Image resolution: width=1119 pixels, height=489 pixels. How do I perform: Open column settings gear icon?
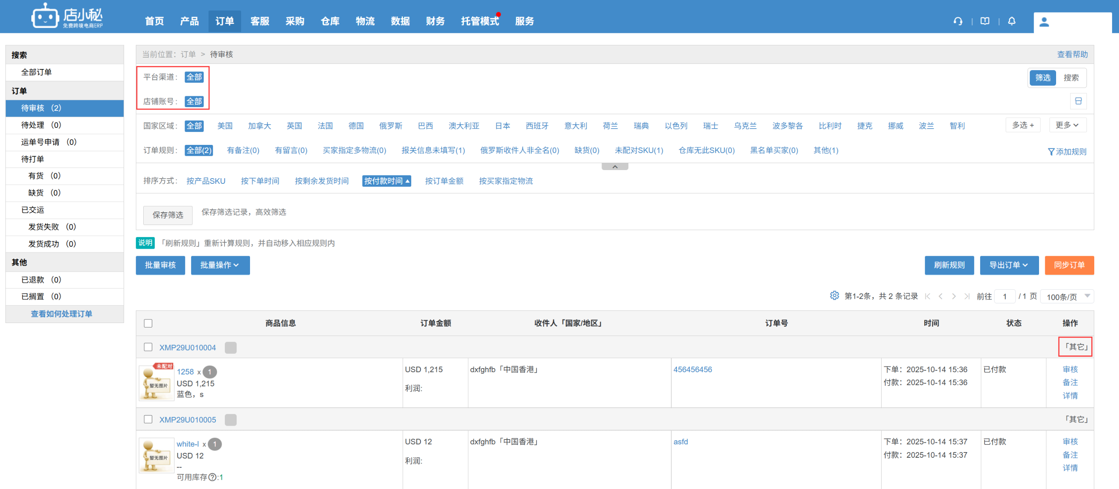point(834,296)
